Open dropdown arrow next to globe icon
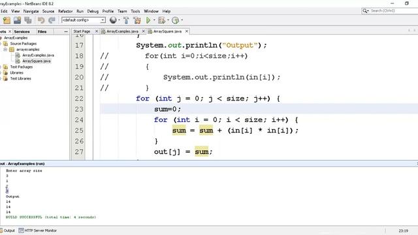This screenshot has height=235, width=418. point(119,20)
